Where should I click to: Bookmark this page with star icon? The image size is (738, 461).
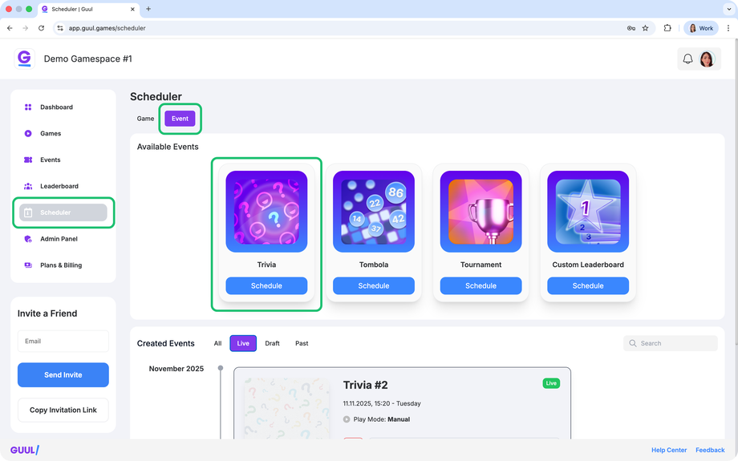point(645,28)
